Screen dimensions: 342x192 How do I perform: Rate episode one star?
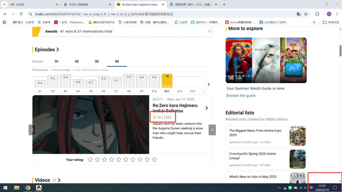point(90,159)
